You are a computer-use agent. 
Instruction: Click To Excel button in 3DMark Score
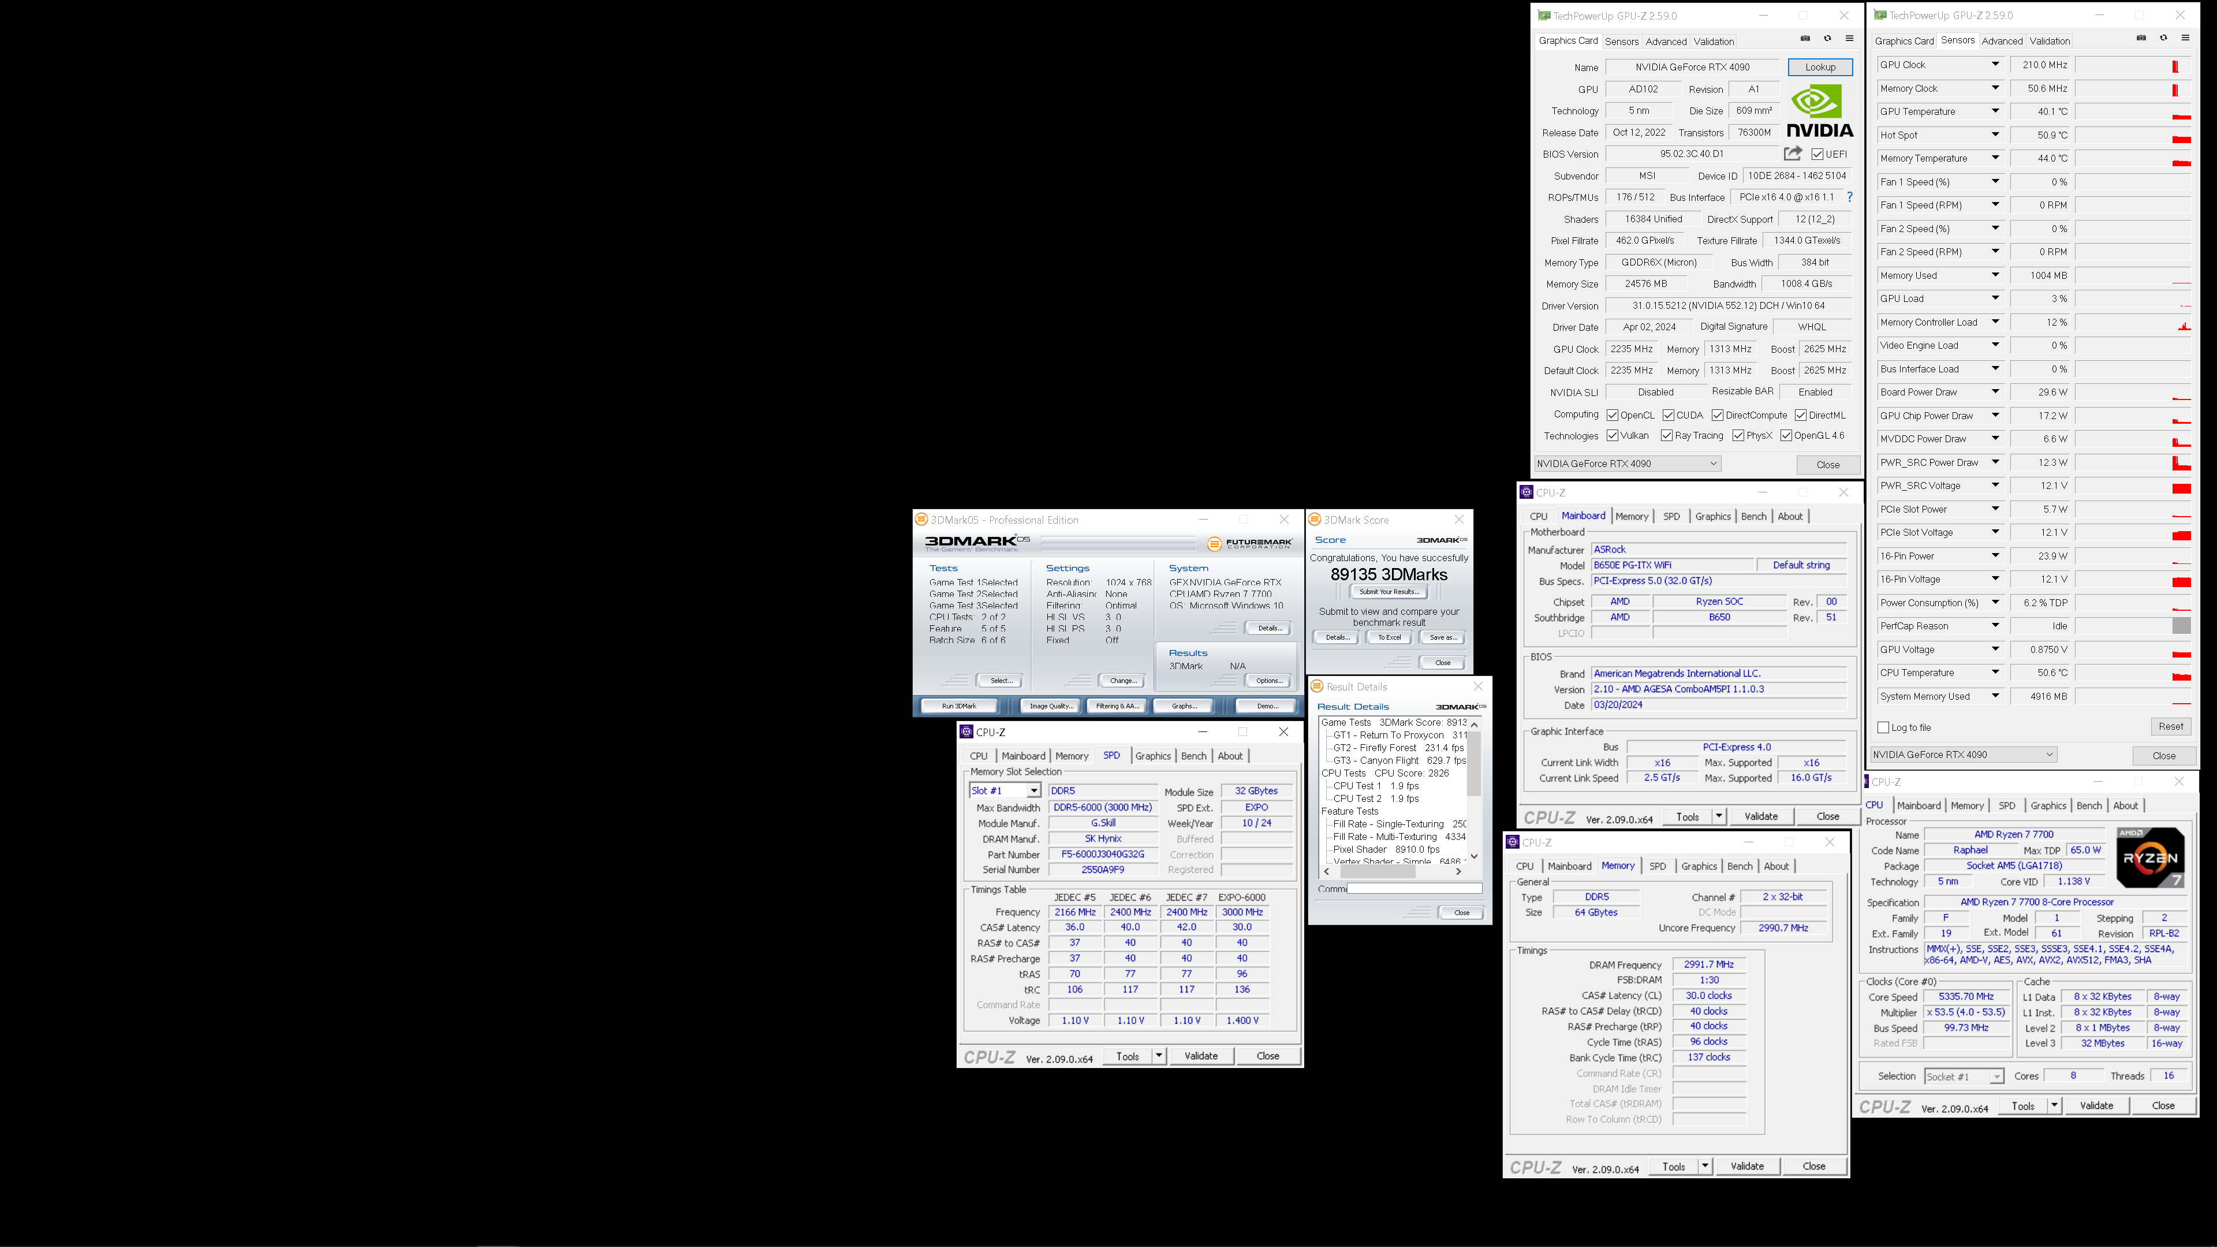(1389, 638)
